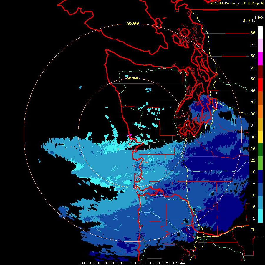Click the white 66 K FT legend swatch

point(260,32)
